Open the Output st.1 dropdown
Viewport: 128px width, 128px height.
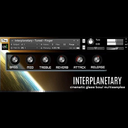pyautogui.click(x=37, y=45)
